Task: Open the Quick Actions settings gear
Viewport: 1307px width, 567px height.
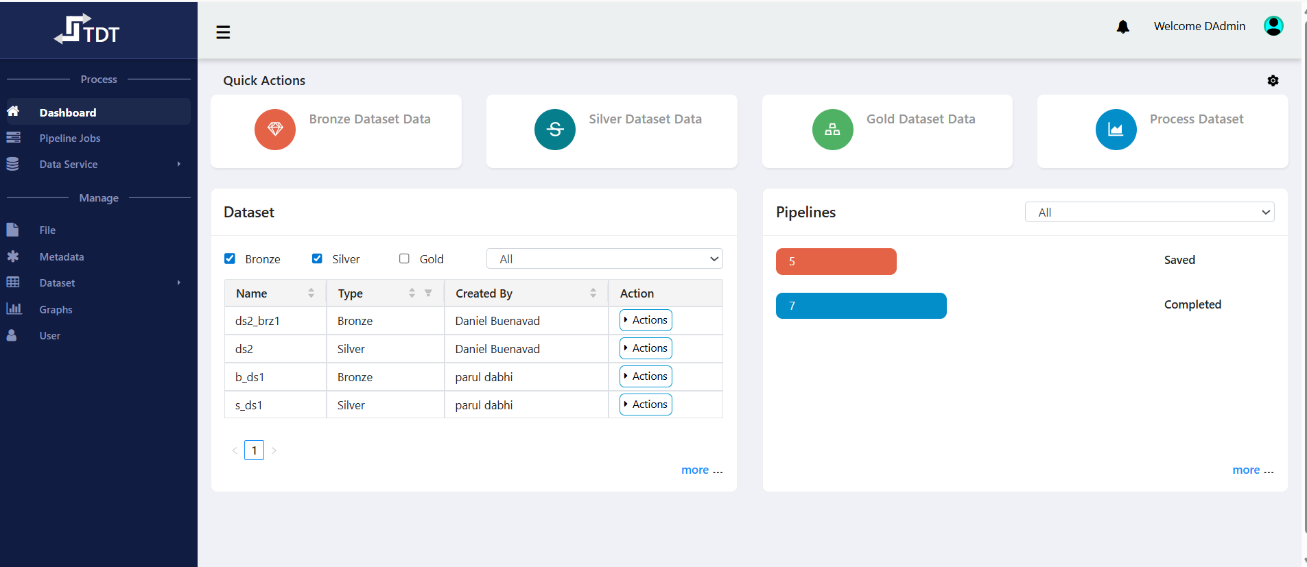Action: coord(1273,81)
